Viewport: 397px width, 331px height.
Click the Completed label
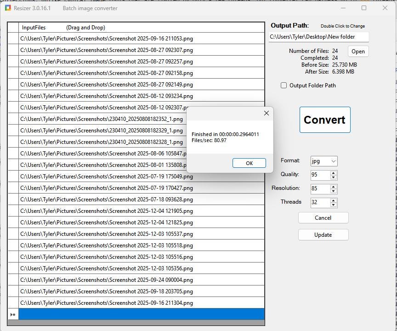tap(314, 58)
